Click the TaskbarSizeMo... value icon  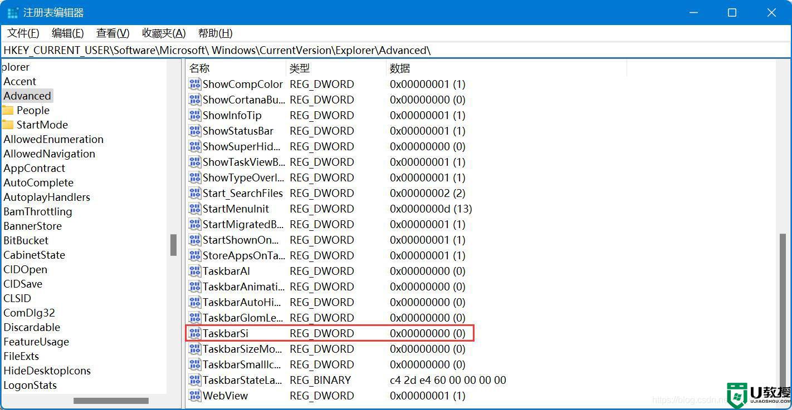click(x=194, y=349)
